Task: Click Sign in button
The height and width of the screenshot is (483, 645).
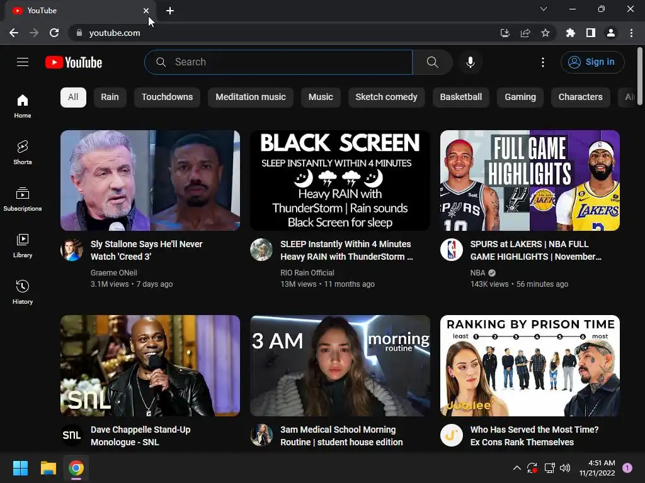Action: pyautogui.click(x=592, y=62)
